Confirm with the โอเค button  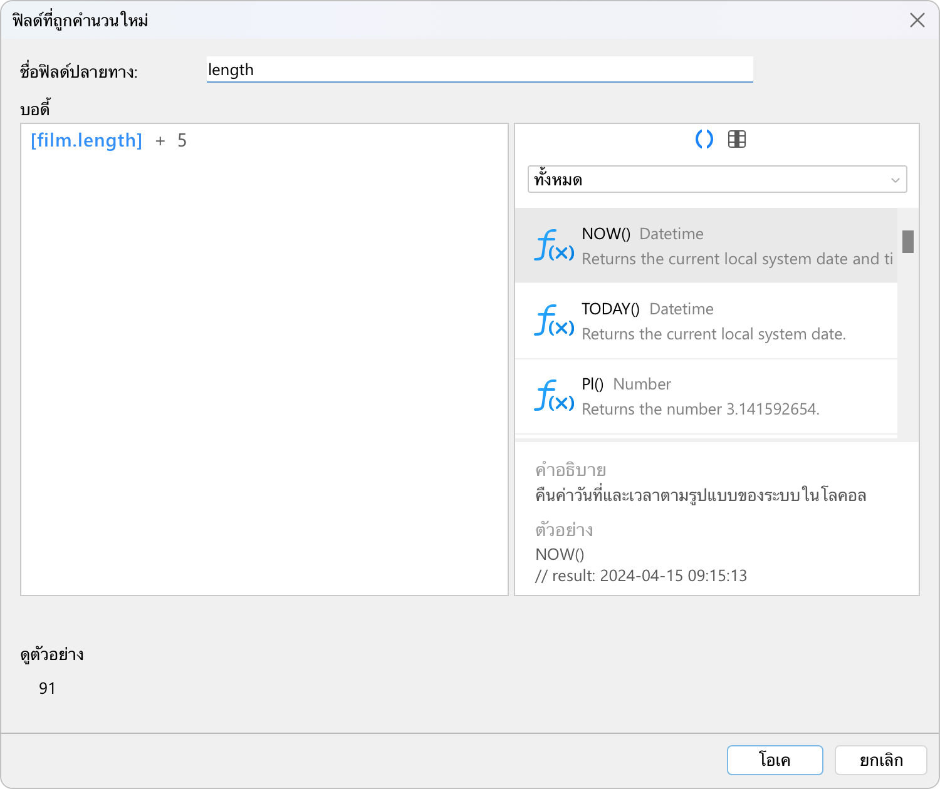(775, 760)
